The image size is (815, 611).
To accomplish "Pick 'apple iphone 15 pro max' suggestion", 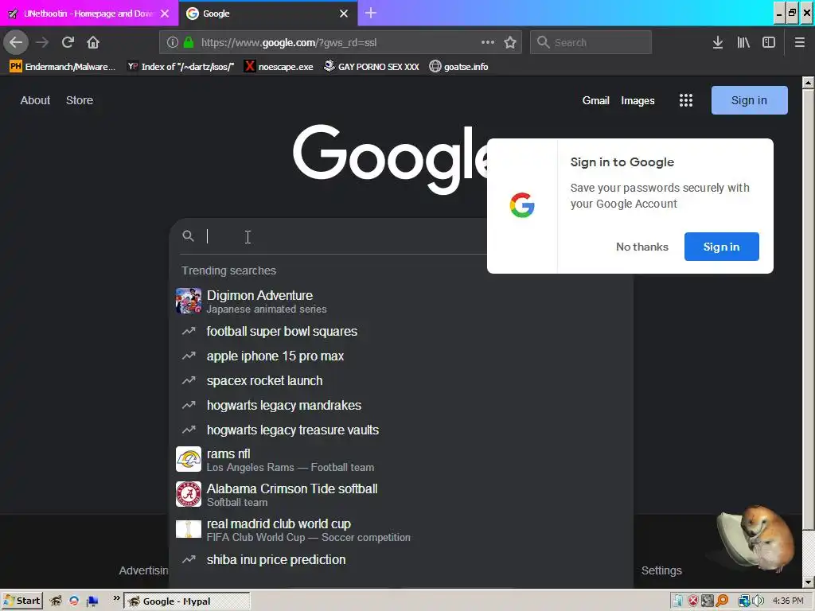I will 401,356.
